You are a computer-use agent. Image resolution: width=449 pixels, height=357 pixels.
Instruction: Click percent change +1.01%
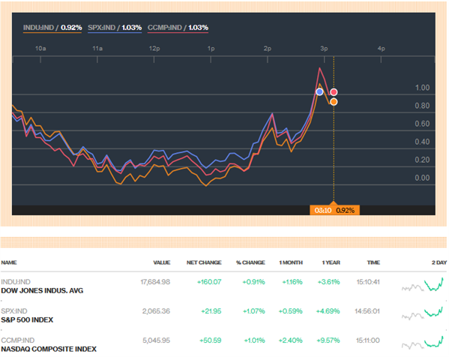click(254, 340)
